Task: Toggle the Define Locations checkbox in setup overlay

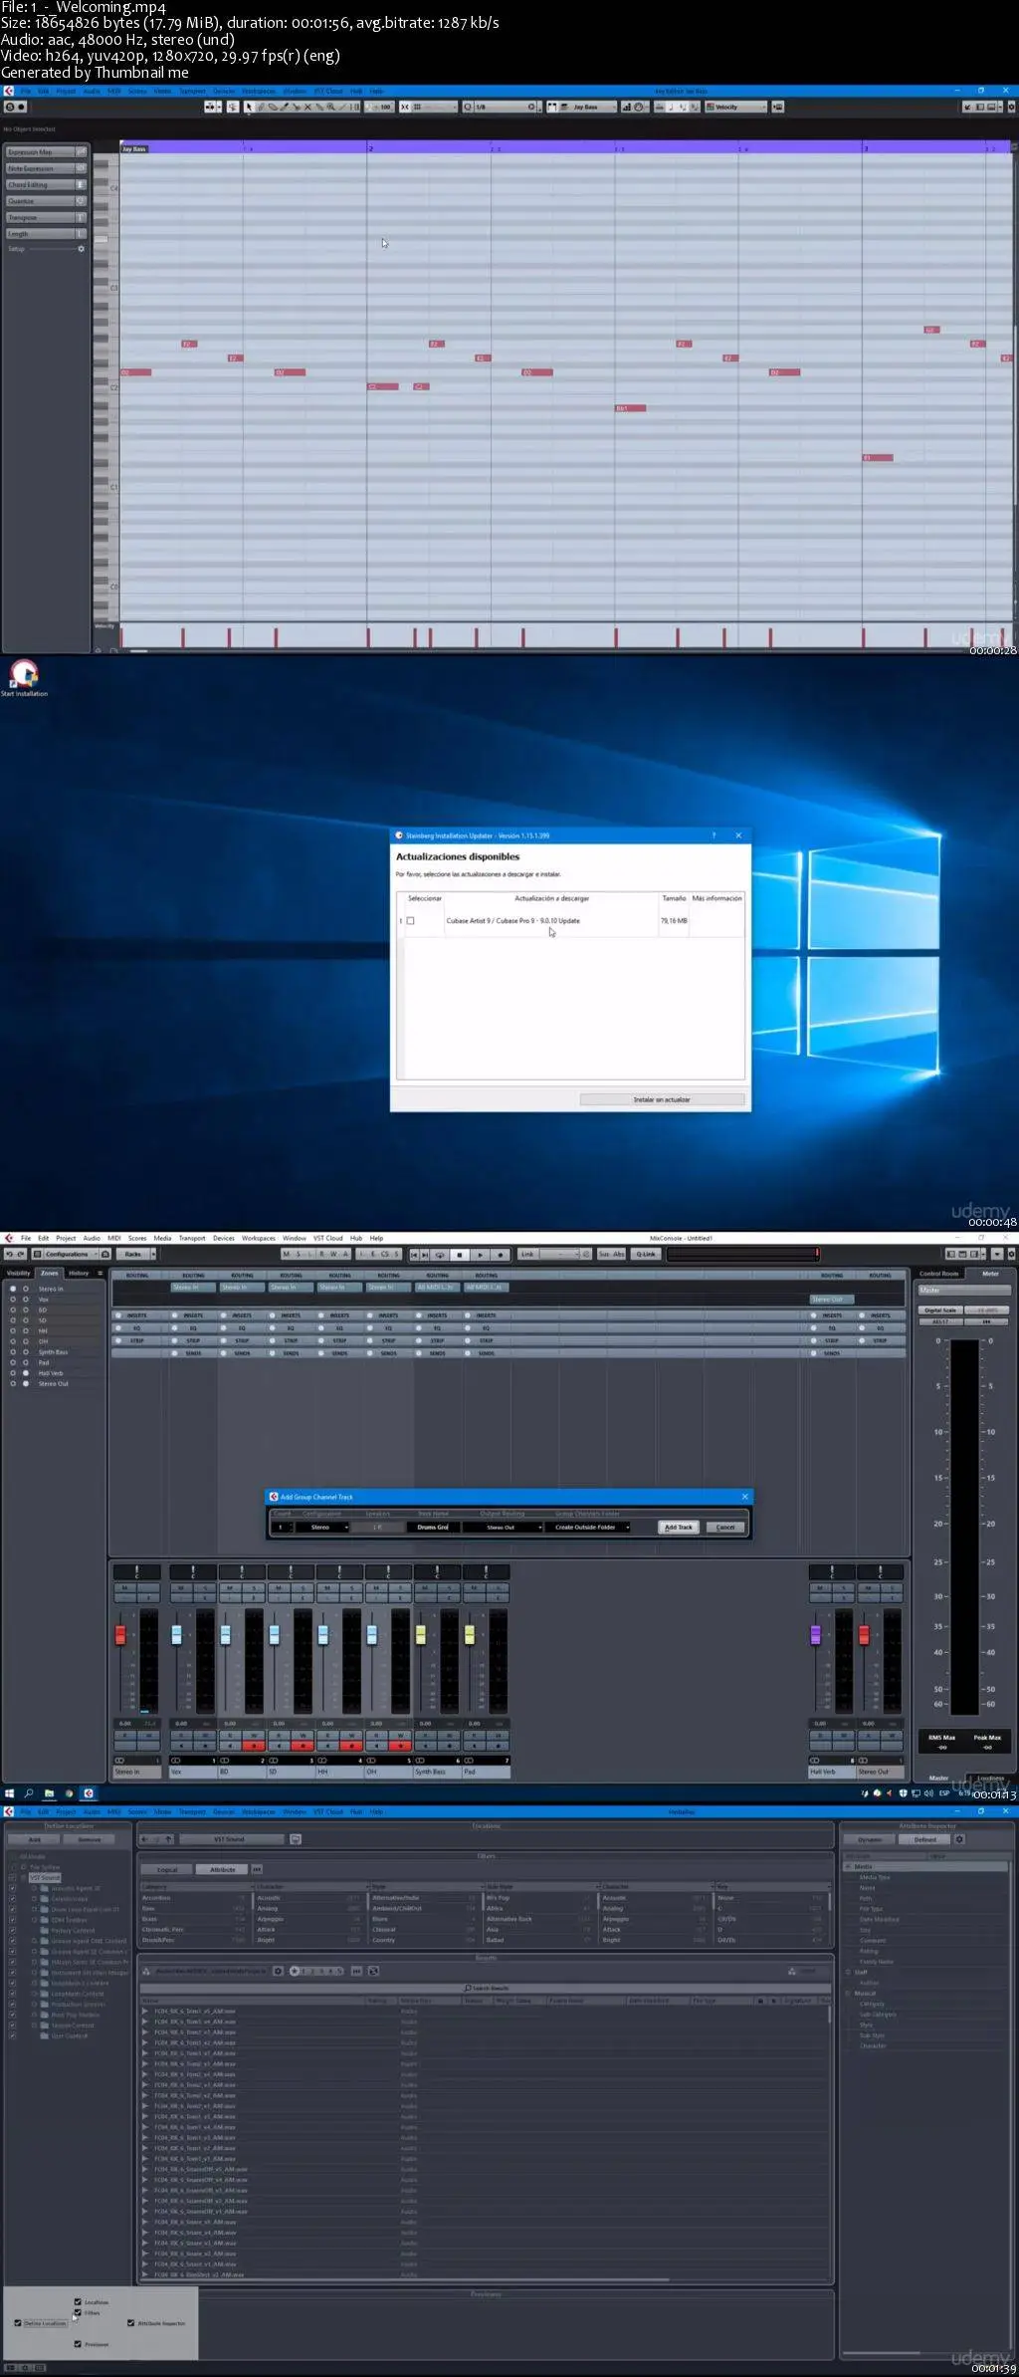Action: pyautogui.click(x=18, y=2323)
